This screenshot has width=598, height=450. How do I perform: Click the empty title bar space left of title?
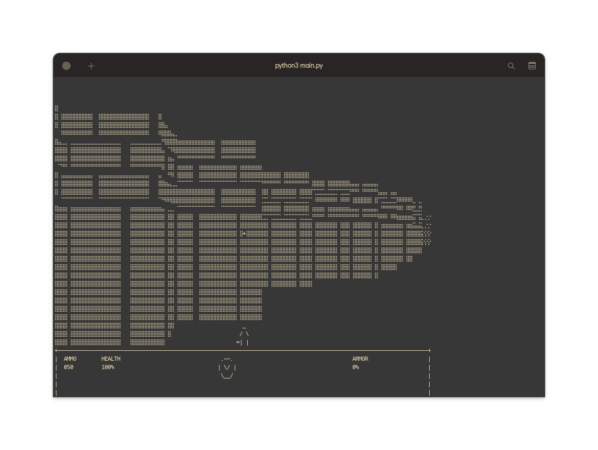(183, 66)
